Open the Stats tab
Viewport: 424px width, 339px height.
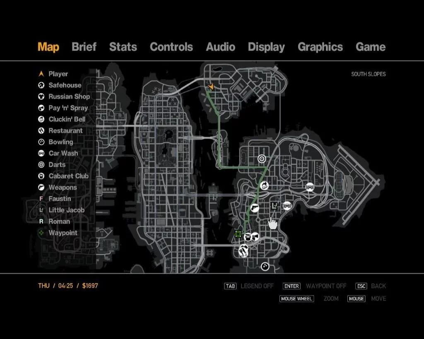pos(123,47)
